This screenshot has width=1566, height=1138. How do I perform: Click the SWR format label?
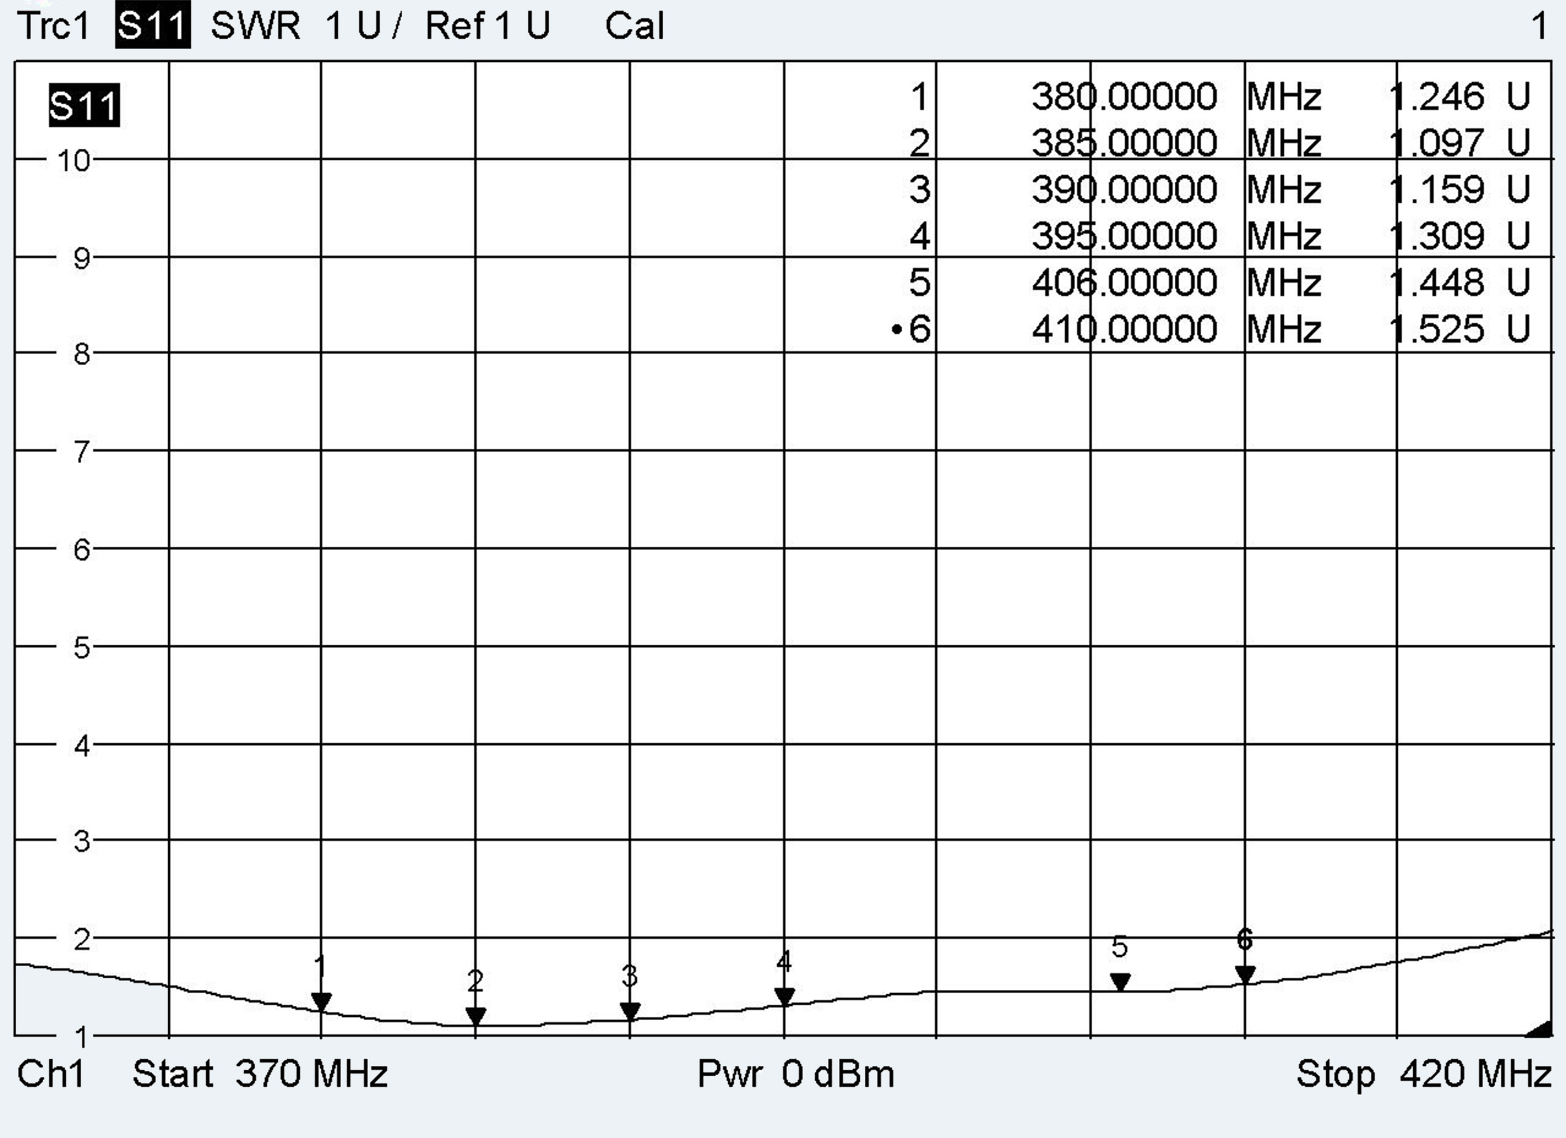(x=255, y=26)
